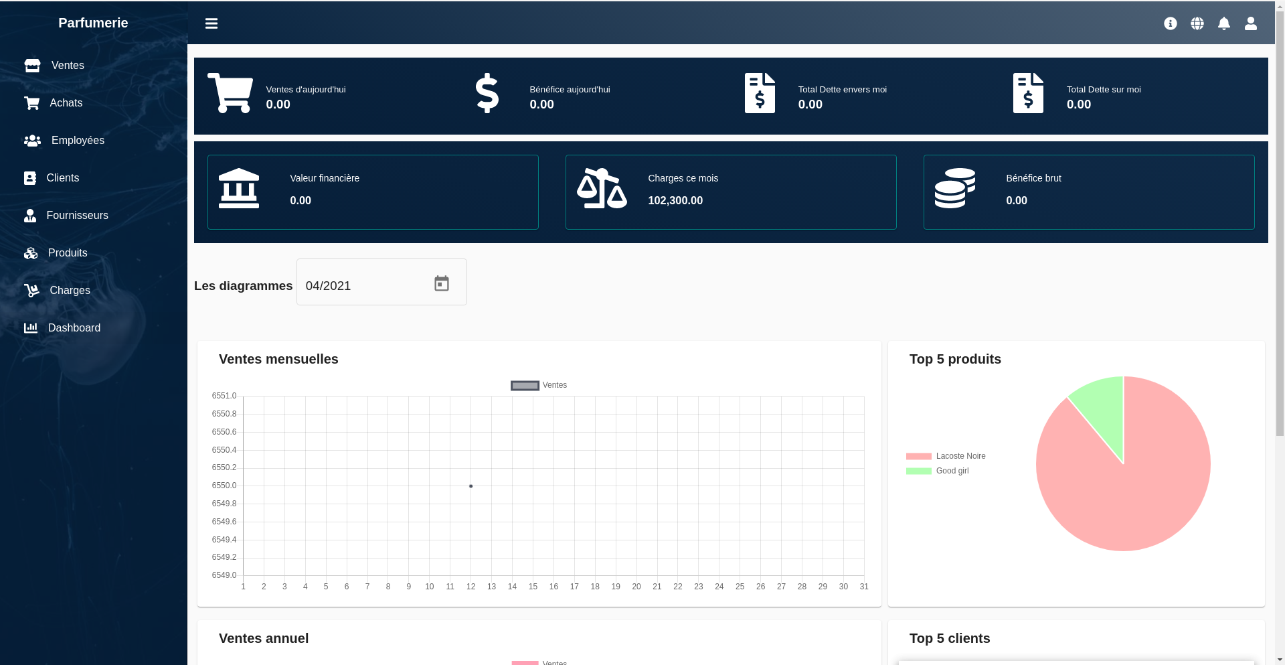Viewport: 1285px width, 665px height.
Task: Click the month input showing 04/2021
Action: pos(381,282)
